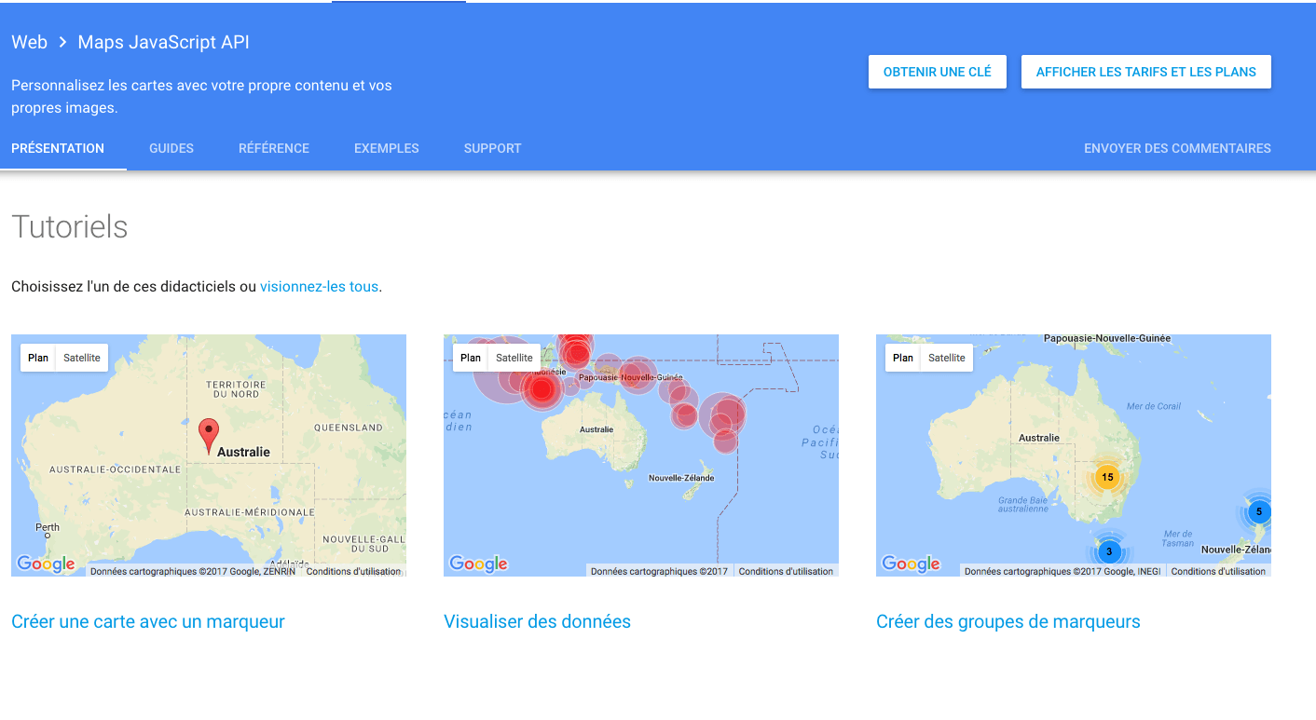Click the Google logo on the first map
Image resolution: width=1316 pixels, height=720 pixels.
click(x=46, y=564)
